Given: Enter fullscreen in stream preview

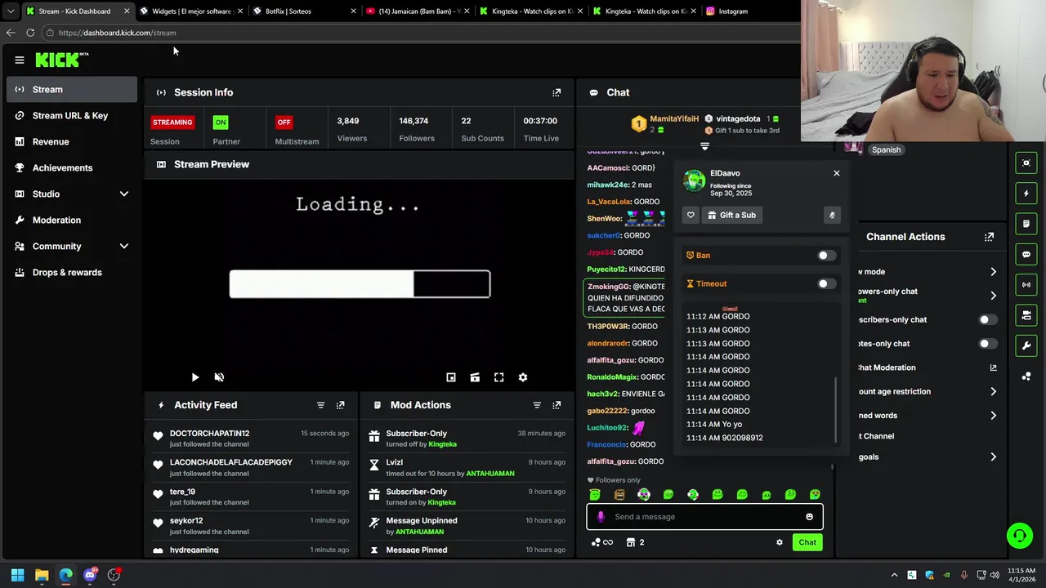Looking at the screenshot, I should coord(498,377).
